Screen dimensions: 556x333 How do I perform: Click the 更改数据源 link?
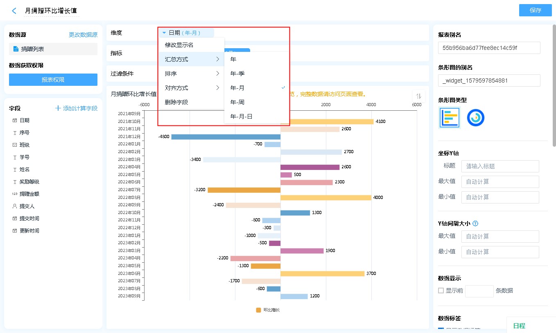point(83,35)
